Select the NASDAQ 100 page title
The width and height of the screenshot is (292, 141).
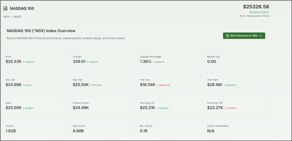pyautogui.click(x=22, y=9)
